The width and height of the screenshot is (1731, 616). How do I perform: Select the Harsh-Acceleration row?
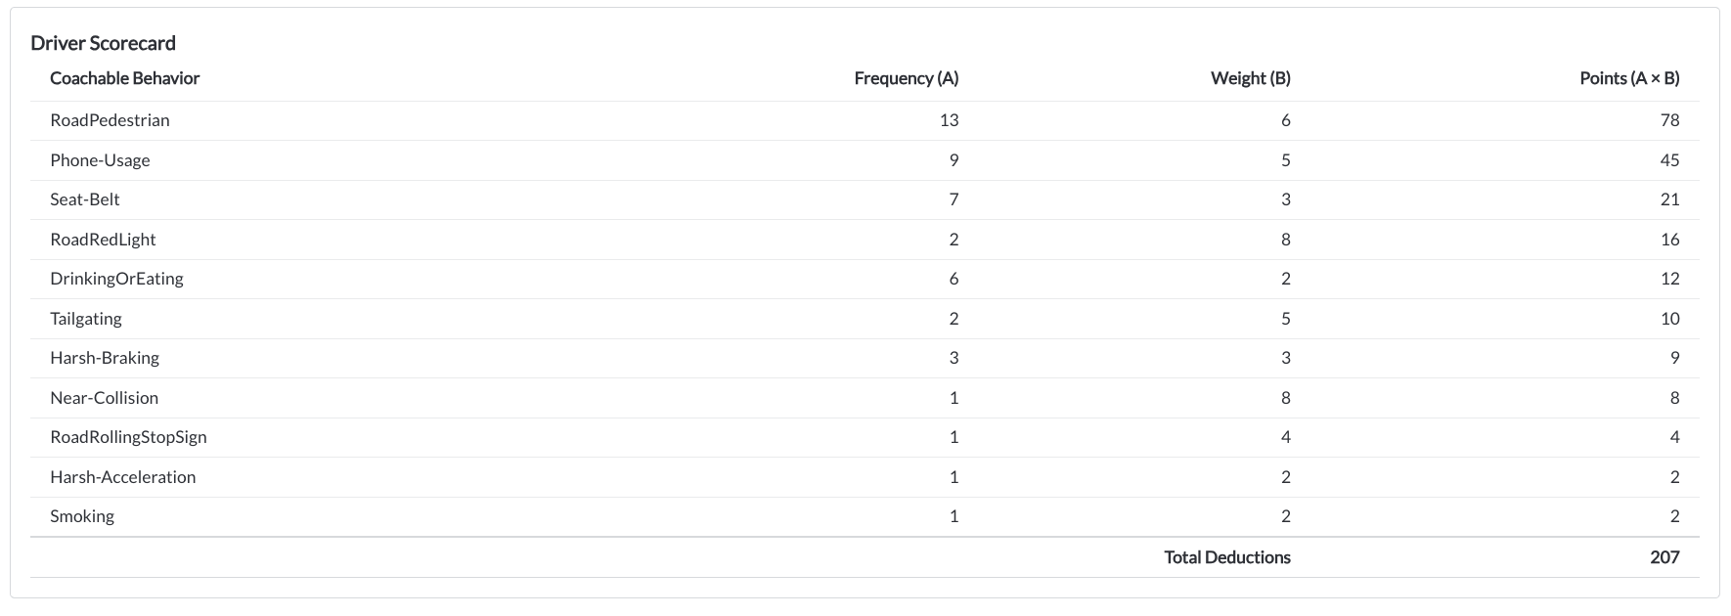pos(865,477)
